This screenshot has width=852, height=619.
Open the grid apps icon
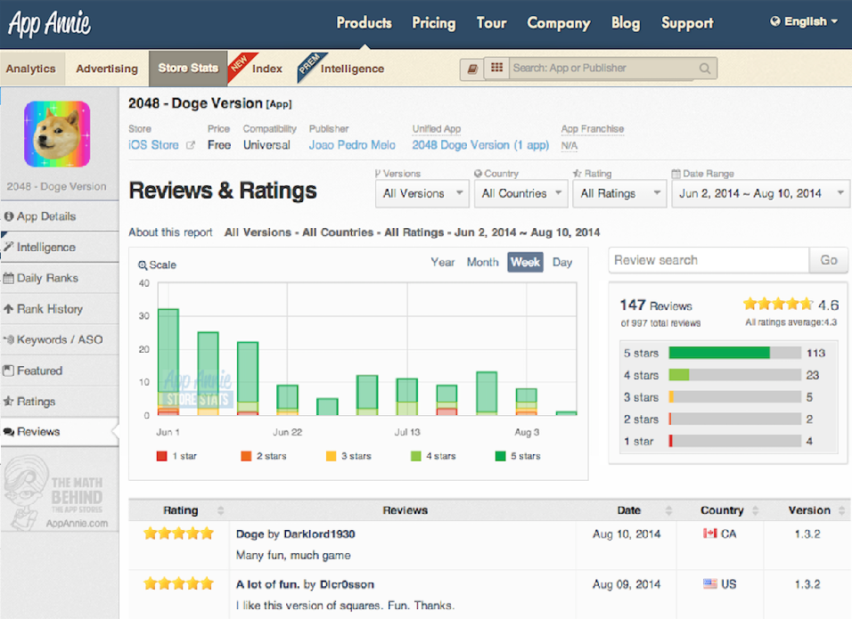tap(496, 68)
